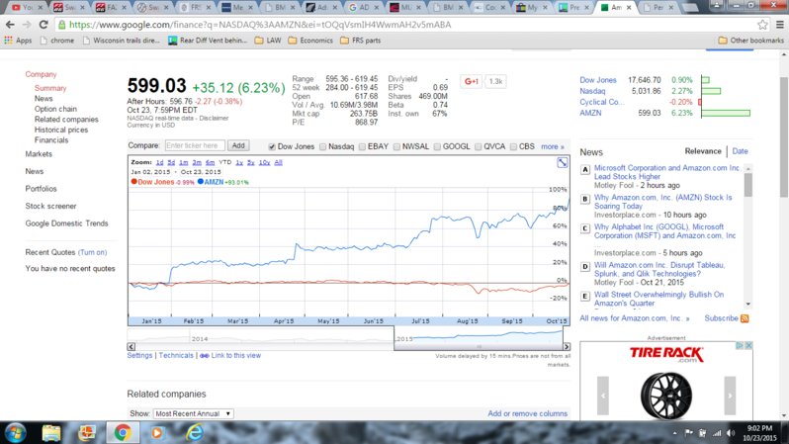The width and height of the screenshot is (789, 444).
Task: Bookmark this page with star icon
Action: click(x=762, y=24)
